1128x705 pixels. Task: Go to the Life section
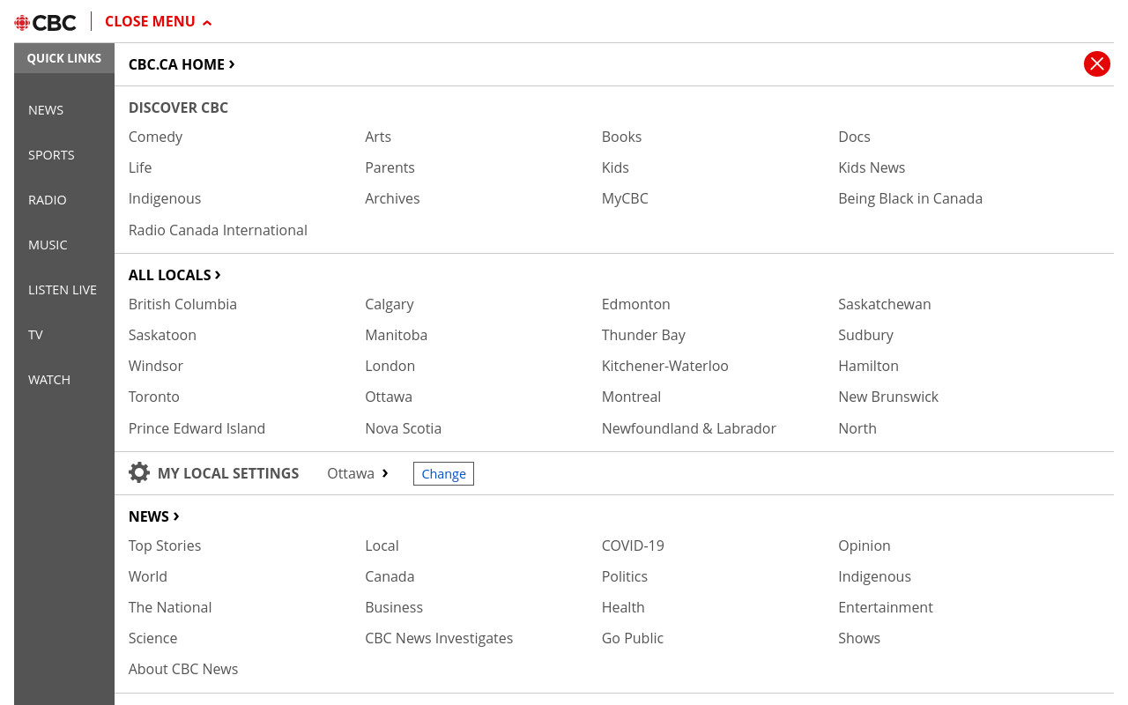(140, 167)
